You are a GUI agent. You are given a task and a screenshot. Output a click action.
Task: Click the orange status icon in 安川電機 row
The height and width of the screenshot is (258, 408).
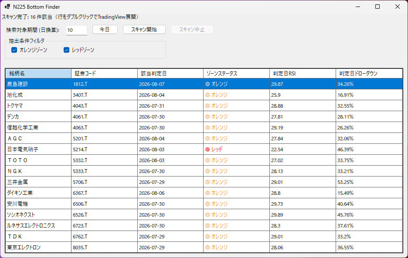207,204
